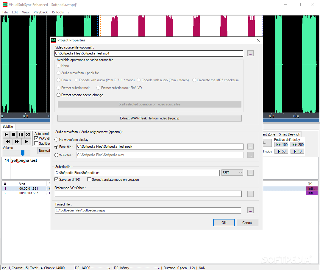The width and height of the screenshot is (320, 271).
Task: Apply a 200ms positive shift delay
Action: pos(297,144)
